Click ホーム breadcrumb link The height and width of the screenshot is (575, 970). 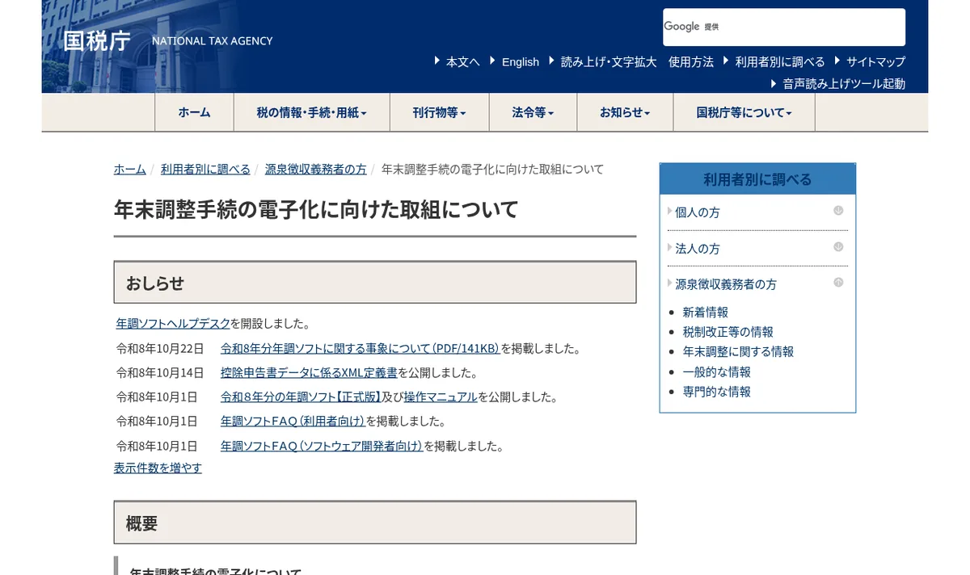click(x=130, y=169)
